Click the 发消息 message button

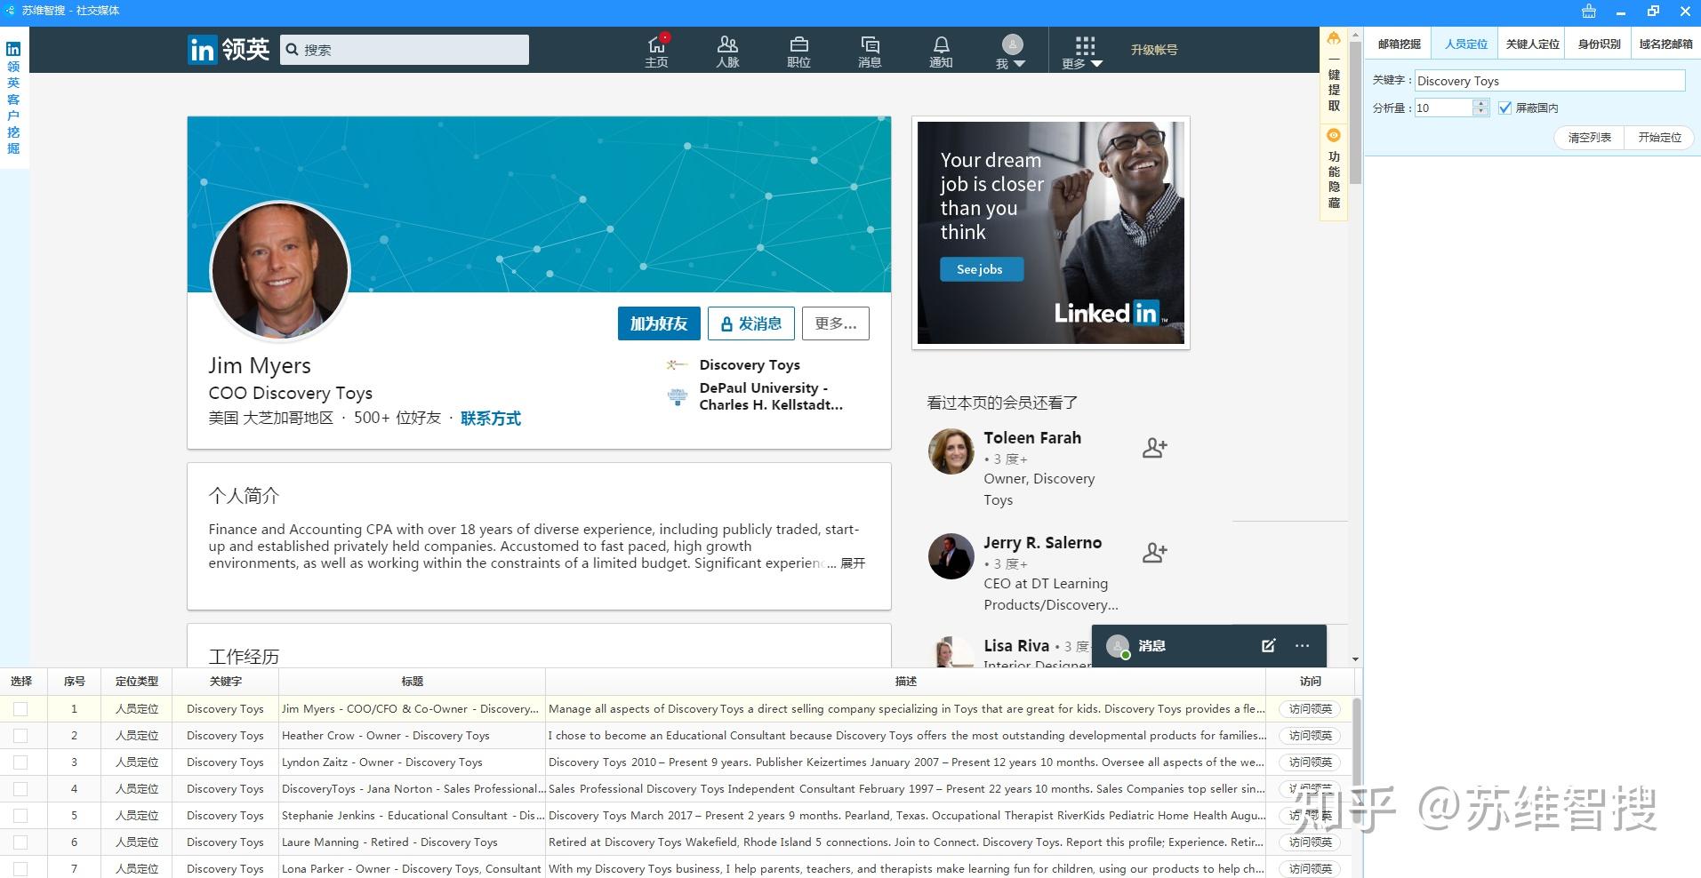tap(751, 323)
